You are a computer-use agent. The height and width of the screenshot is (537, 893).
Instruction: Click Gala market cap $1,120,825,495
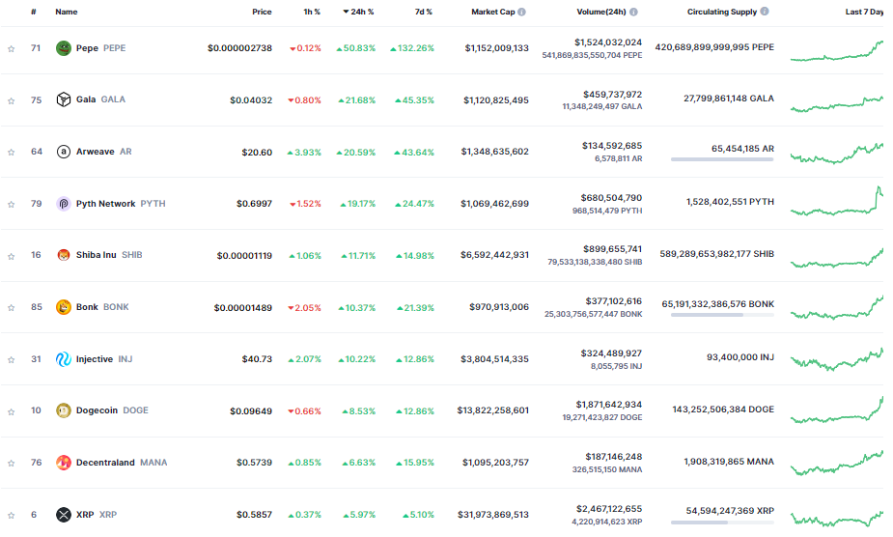(x=495, y=100)
